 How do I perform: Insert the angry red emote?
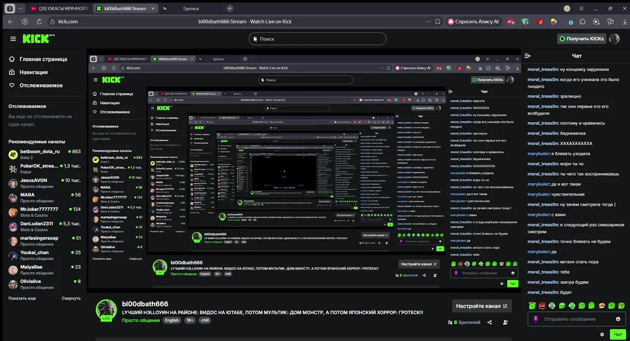(542, 305)
